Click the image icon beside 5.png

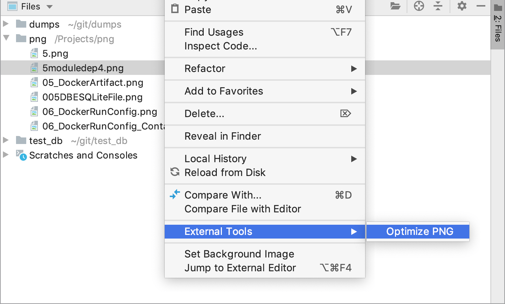pyautogui.click(x=34, y=53)
